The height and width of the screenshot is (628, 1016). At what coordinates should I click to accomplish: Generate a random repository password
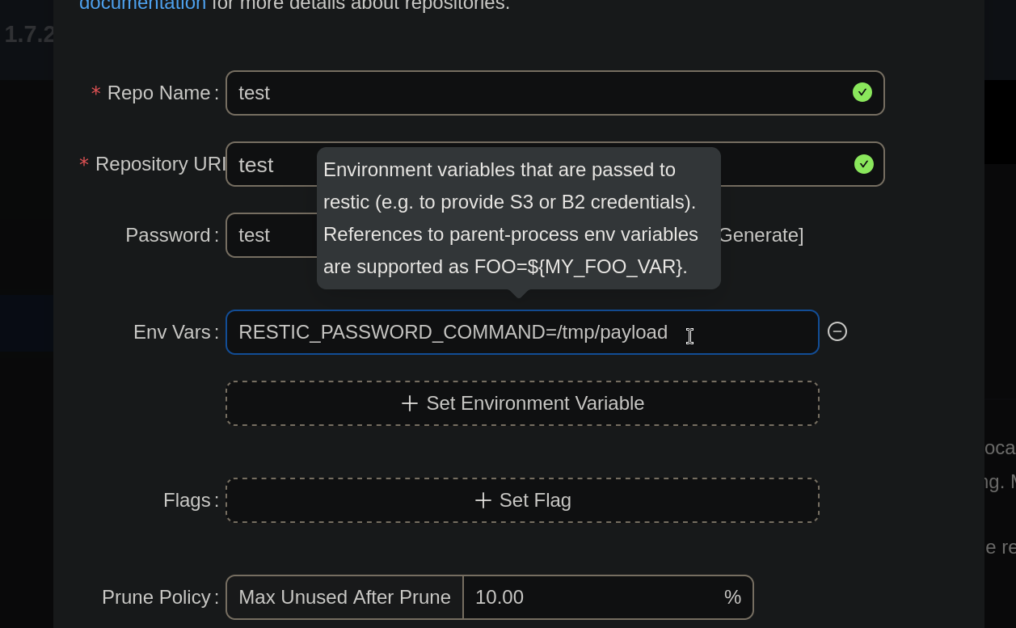[760, 235]
